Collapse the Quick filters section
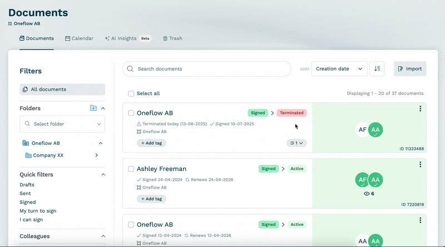This screenshot has height=247, width=445. pos(103,174)
